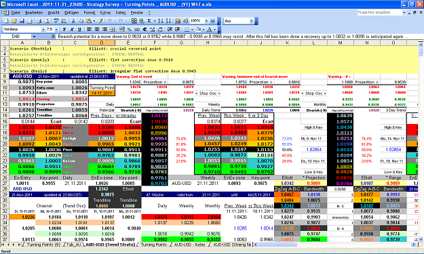Run the Spelling check icon

[56, 21]
